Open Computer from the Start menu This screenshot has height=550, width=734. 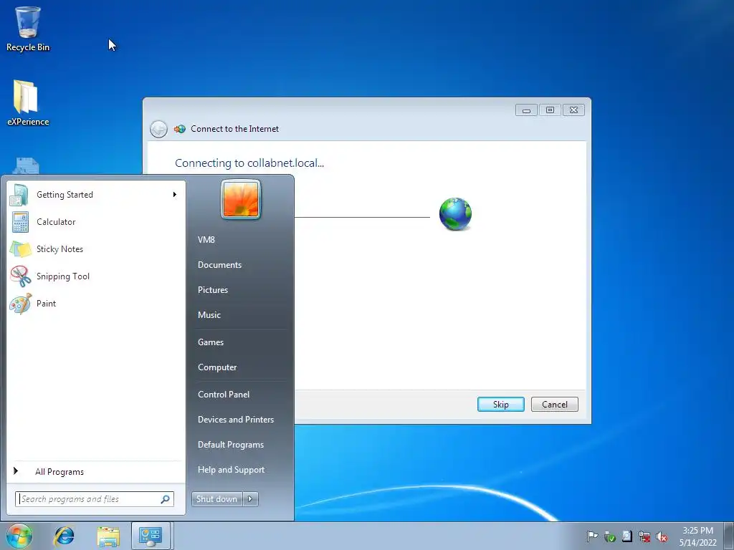(x=217, y=367)
